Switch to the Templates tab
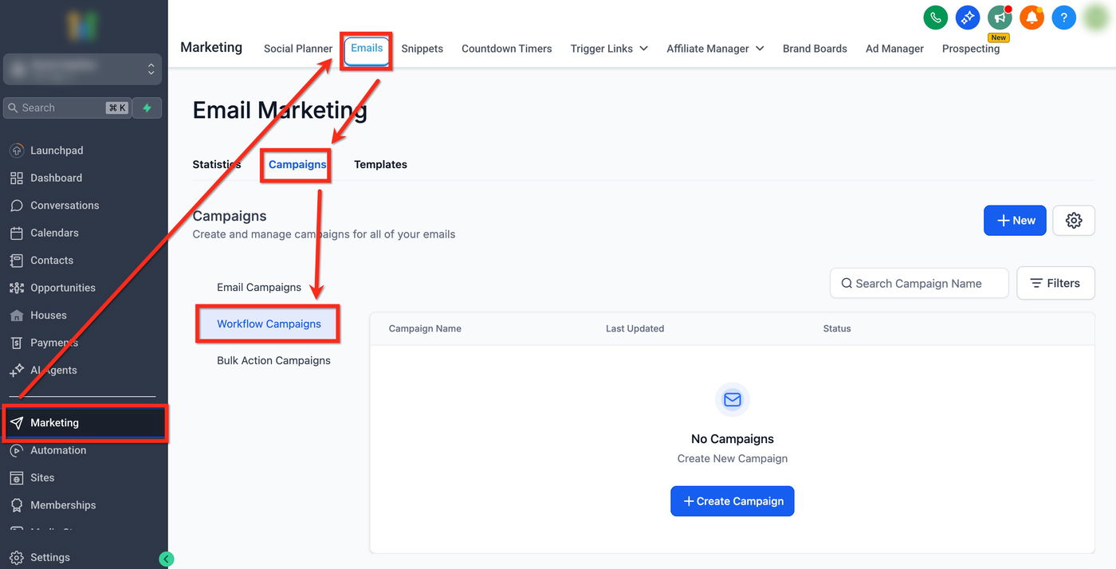The height and width of the screenshot is (569, 1116). [x=380, y=164]
